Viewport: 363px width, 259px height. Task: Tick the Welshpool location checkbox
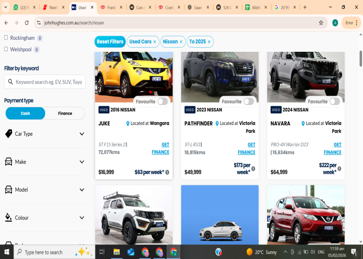pyautogui.click(x=6, y=49)
